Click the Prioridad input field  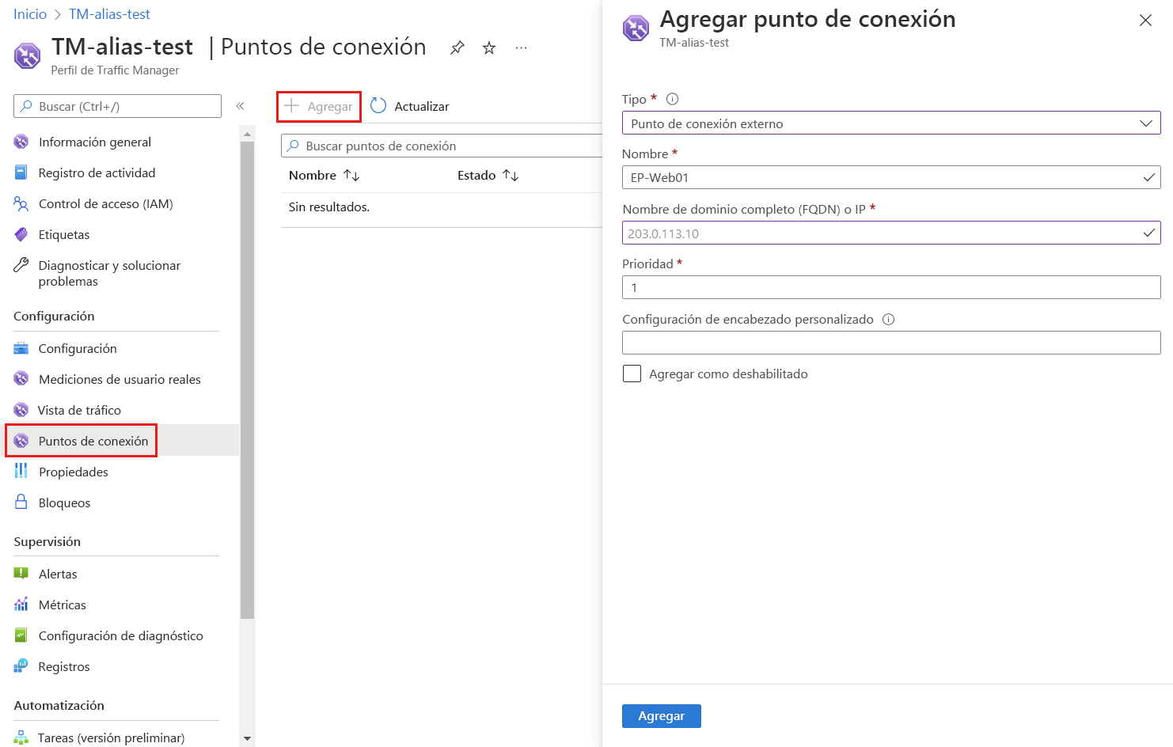tap(891, 287)
